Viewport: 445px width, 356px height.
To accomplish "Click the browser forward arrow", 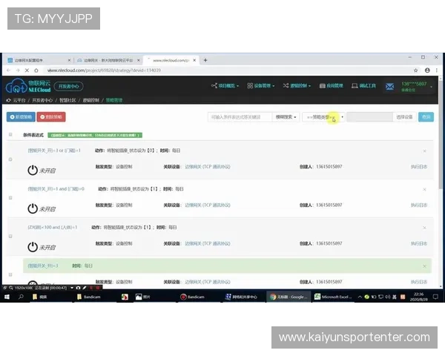I will (18, 70).
